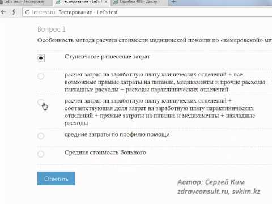Close the active 'Тестирование - Let's test' tab
Screen dimensions: 272x204
point(106,2)
